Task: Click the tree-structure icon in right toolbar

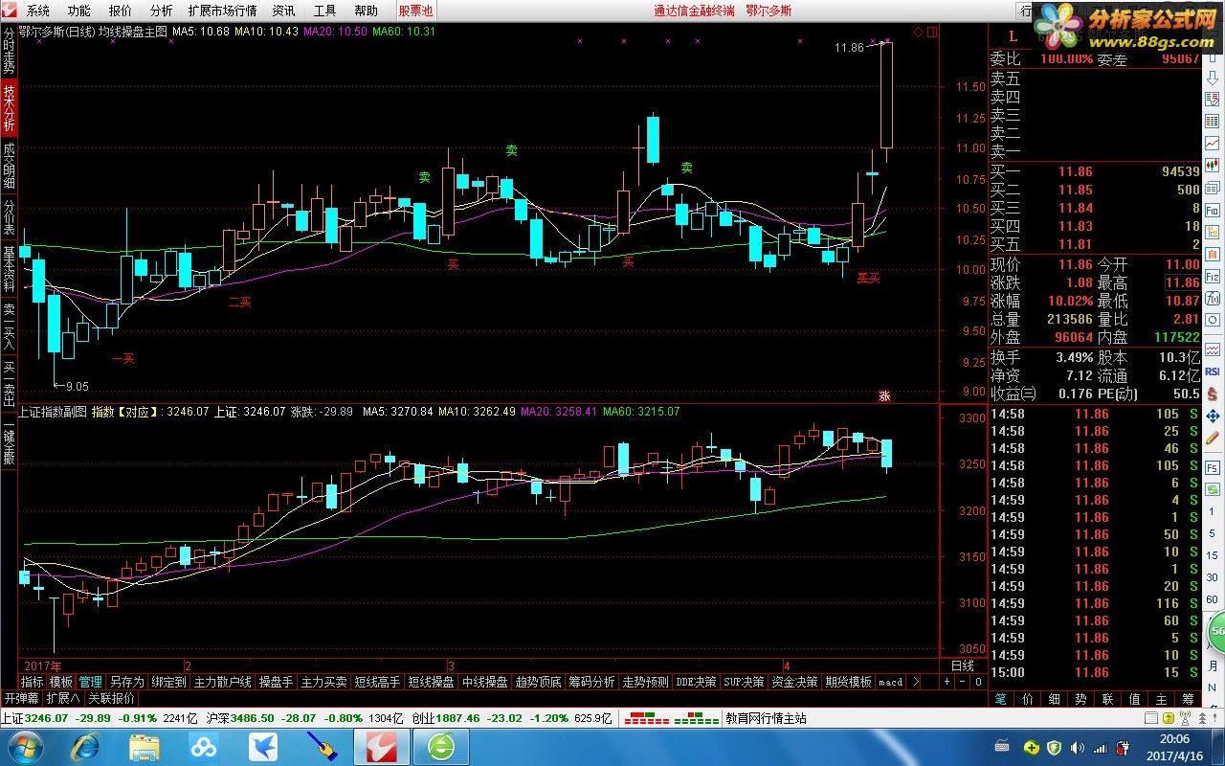Action: (x=1213, y=232)
